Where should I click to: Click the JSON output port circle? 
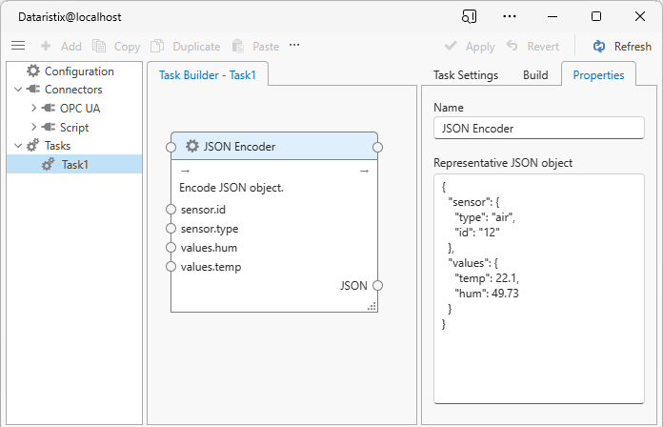(377, 285)
